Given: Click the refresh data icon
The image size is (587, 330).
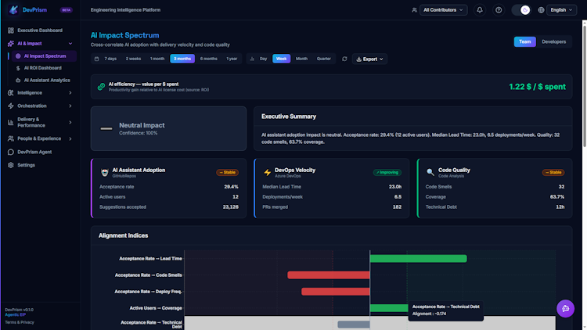Looking at the screenshot, I should pos(344,59).
